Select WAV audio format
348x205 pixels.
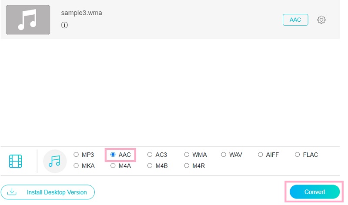224,155
